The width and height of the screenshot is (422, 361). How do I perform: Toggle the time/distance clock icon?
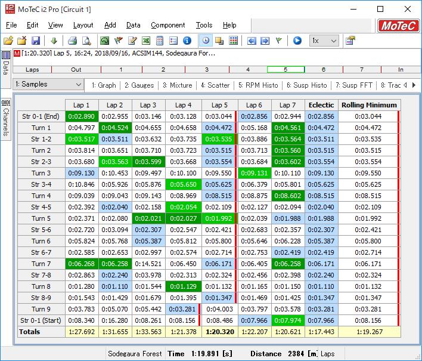(206, 41)
